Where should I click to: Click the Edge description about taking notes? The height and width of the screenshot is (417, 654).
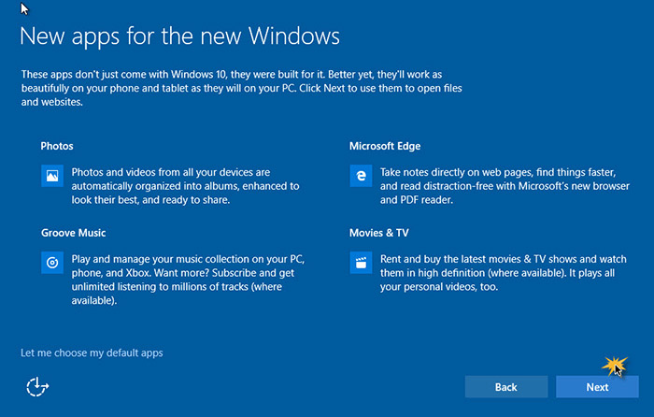point(505,186)
